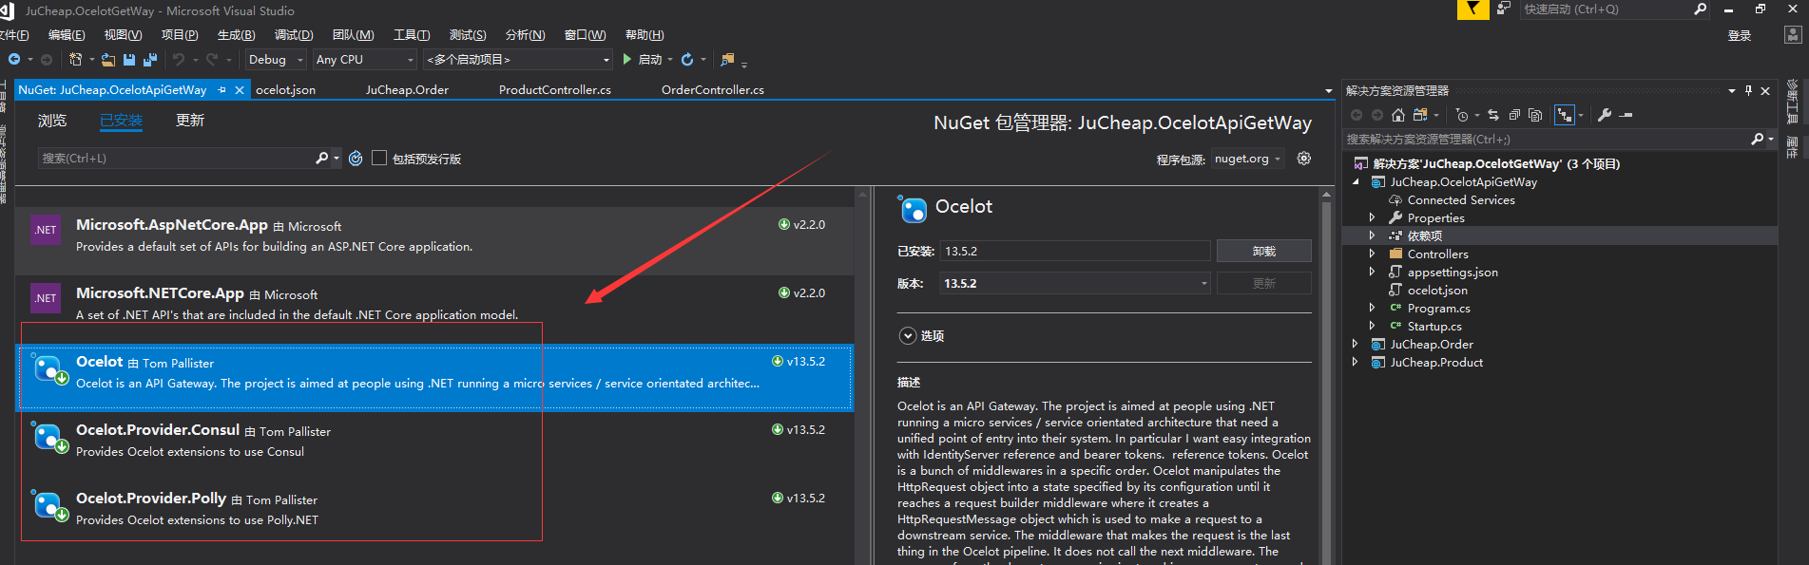Click the 卸载 uninstall button for Ocelot
1809x565 pixels.
click(x=1263, y=251)
